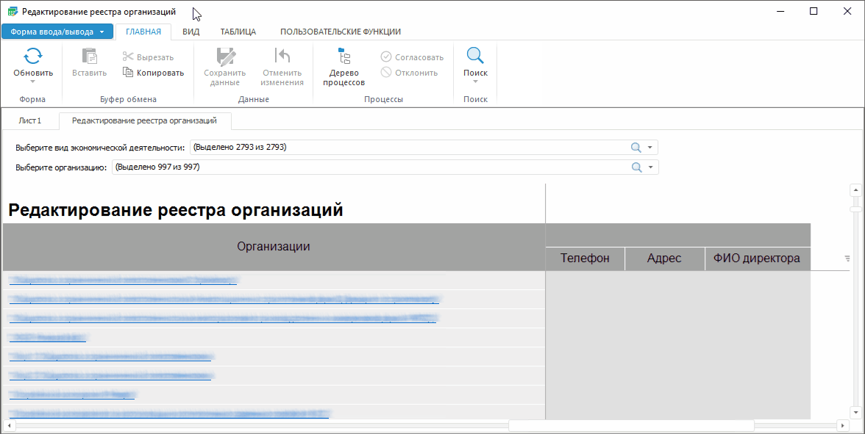Expand economic activity type dropdown arrow
The image size is (865, 434).
click(x=650, y=148)
